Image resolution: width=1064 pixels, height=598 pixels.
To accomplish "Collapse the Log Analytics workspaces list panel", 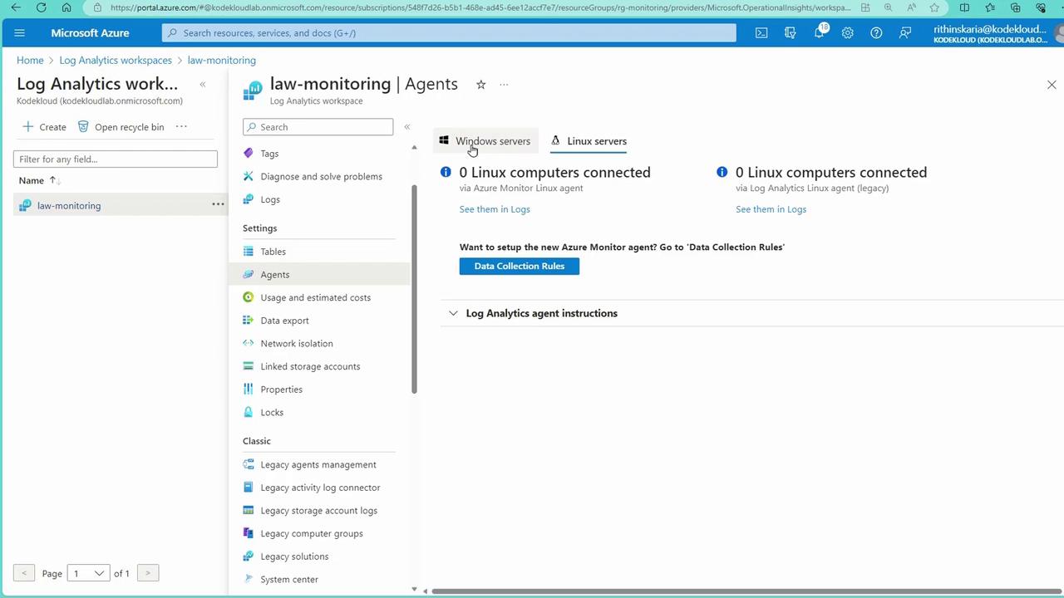I will (202, 85).
